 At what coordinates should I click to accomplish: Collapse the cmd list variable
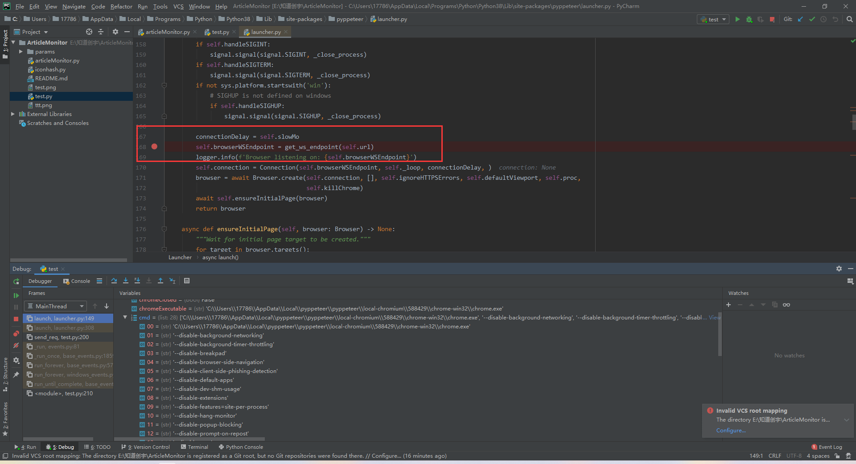pos(125,317)
